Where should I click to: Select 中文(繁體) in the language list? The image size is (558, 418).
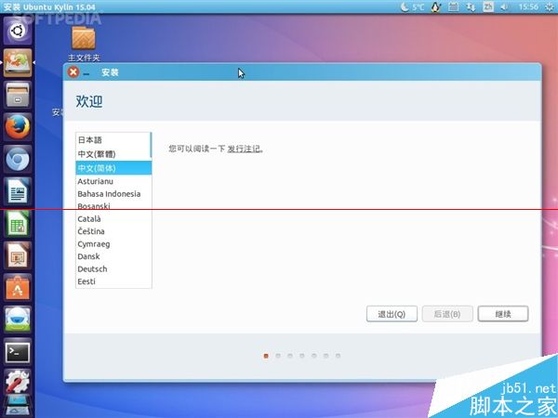click(113, 154)
